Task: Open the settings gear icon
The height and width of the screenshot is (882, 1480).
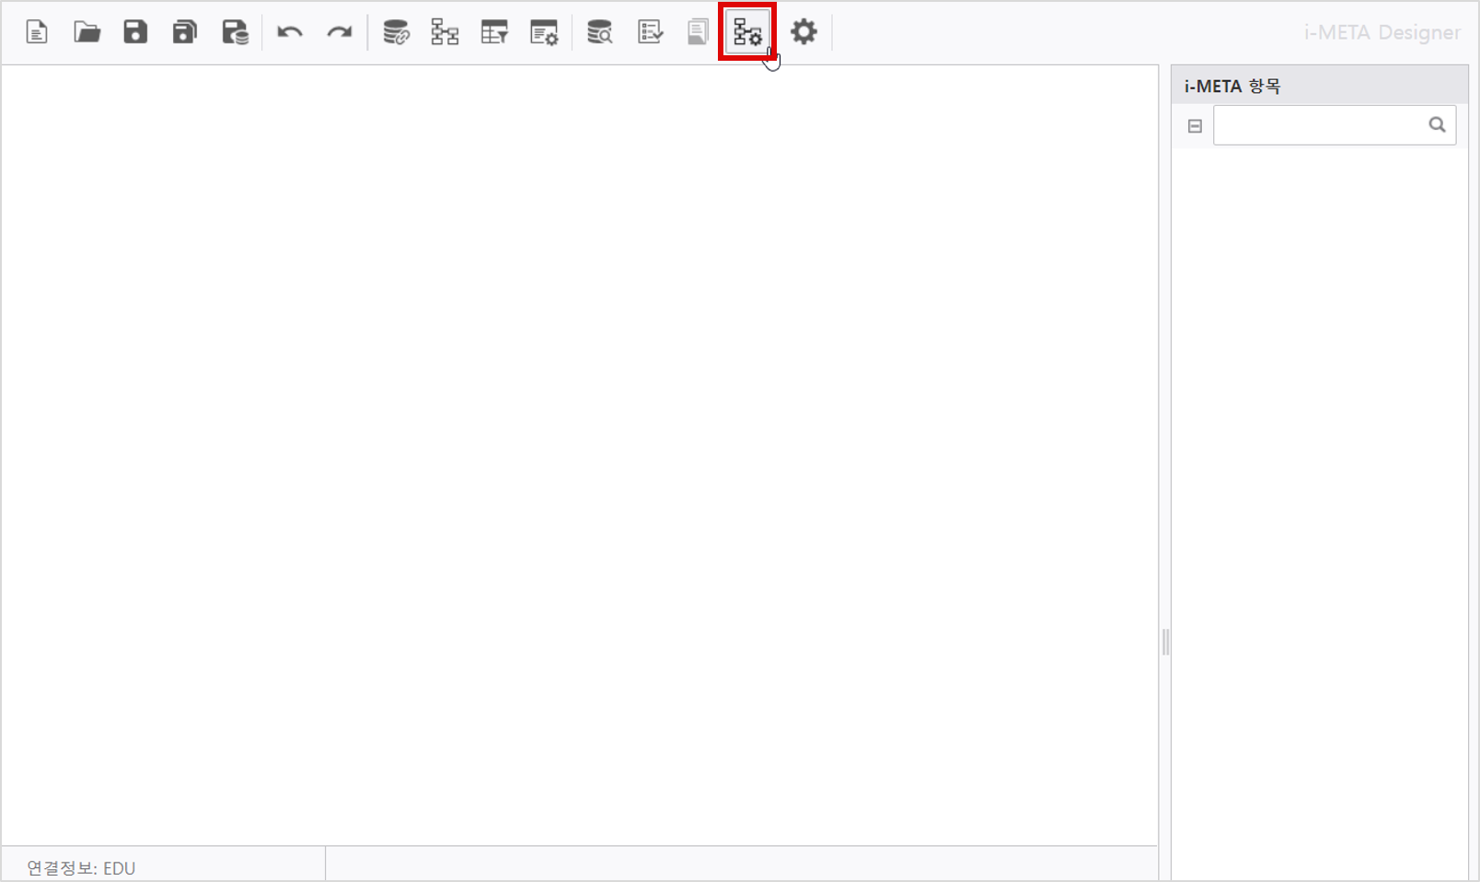Action: coord(804,32)
